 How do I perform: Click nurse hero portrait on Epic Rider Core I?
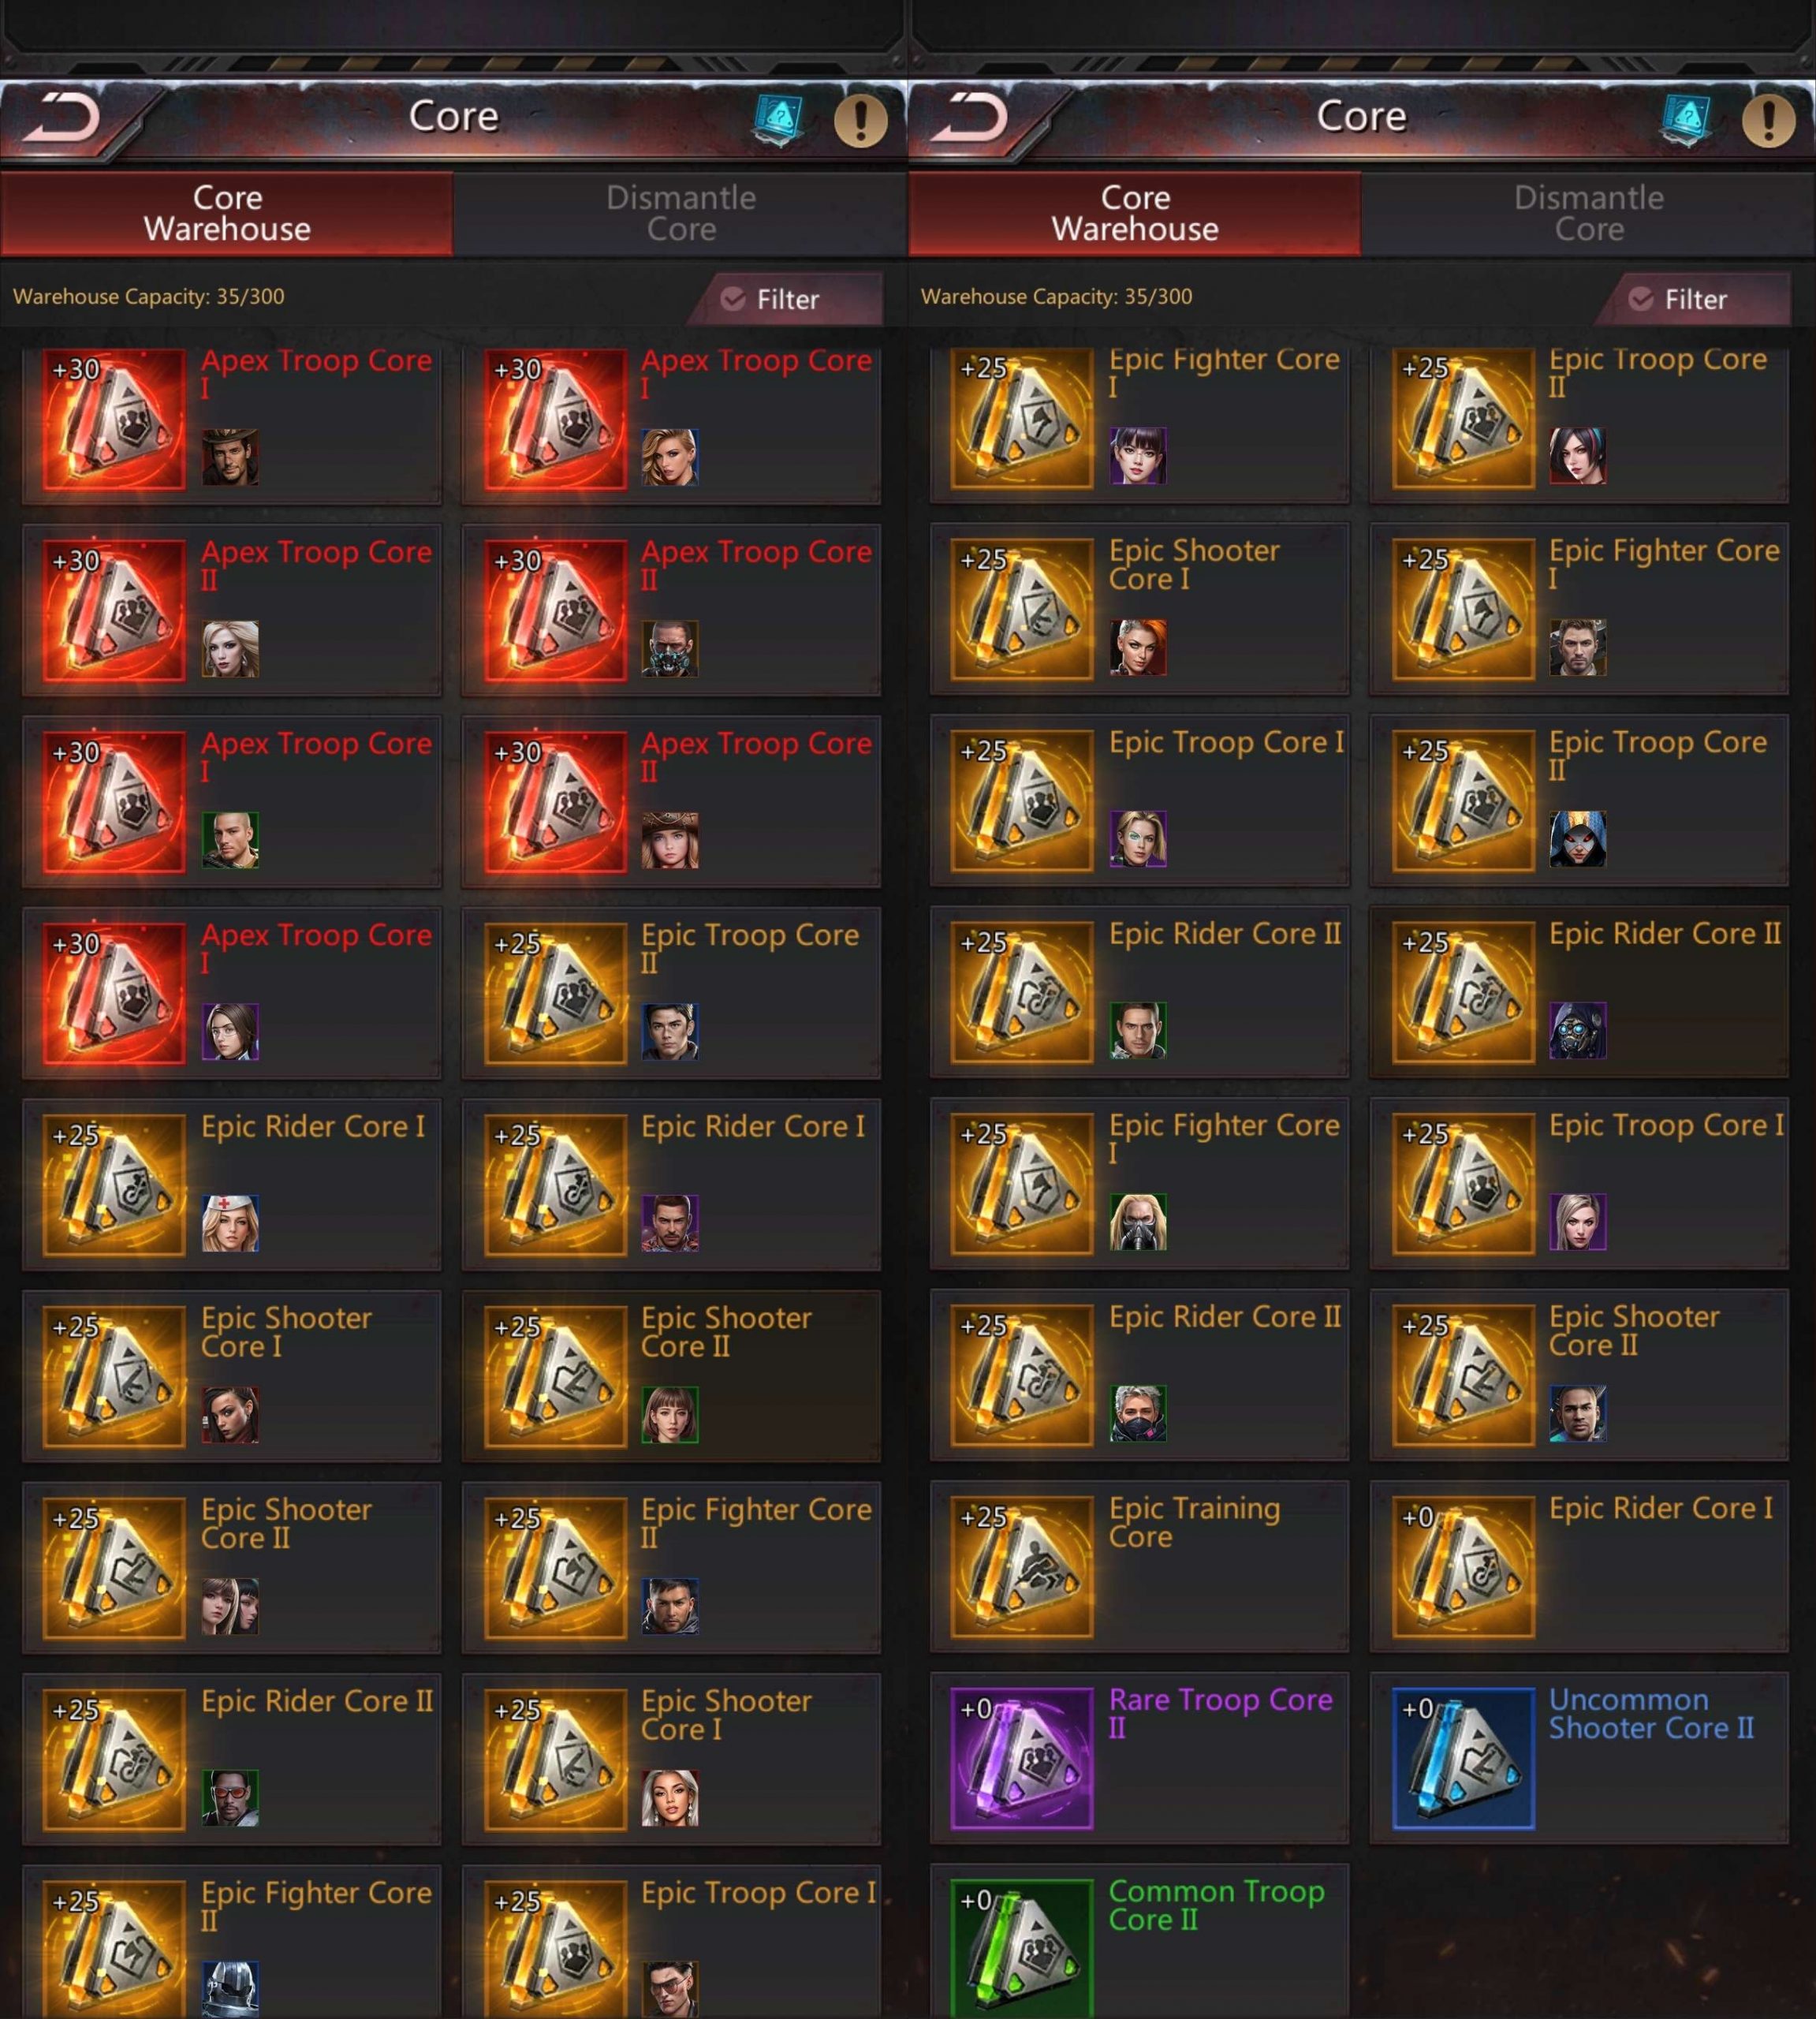[230, 1223]
